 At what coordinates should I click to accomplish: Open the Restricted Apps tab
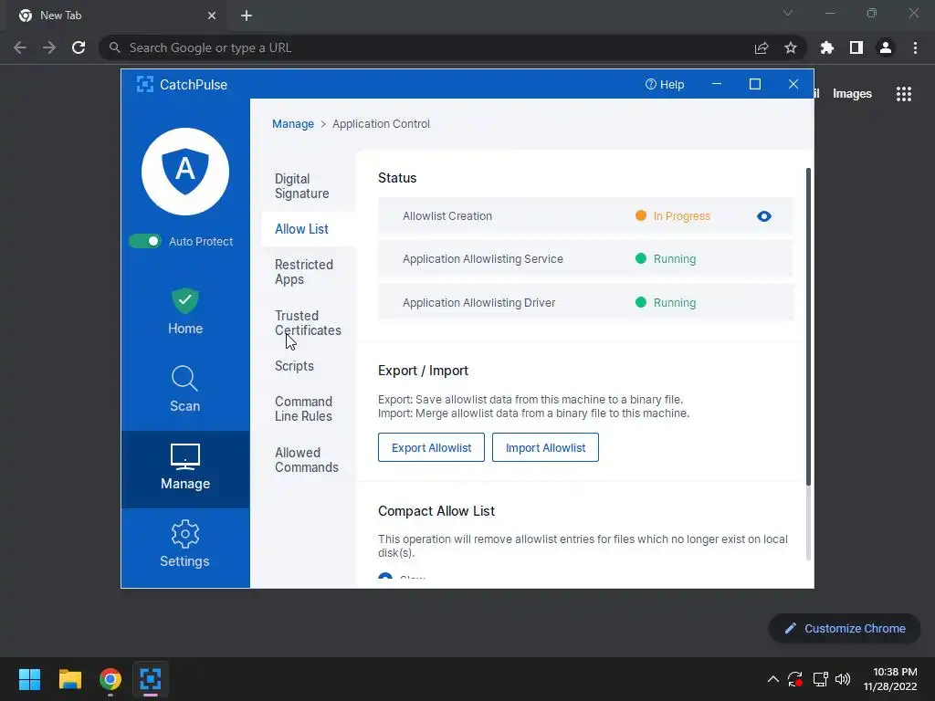304,272
